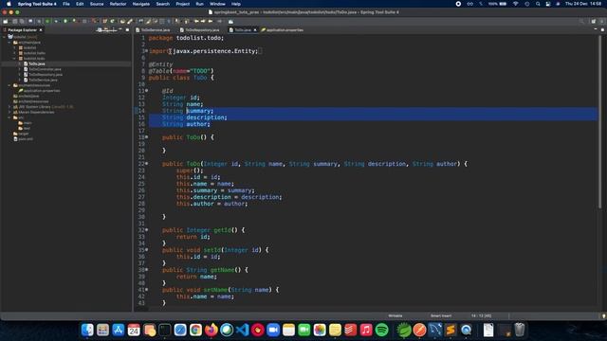Open Launchpad from the Dock
Image resolution: width=607 pixels, height=341 pixels.
103,330
